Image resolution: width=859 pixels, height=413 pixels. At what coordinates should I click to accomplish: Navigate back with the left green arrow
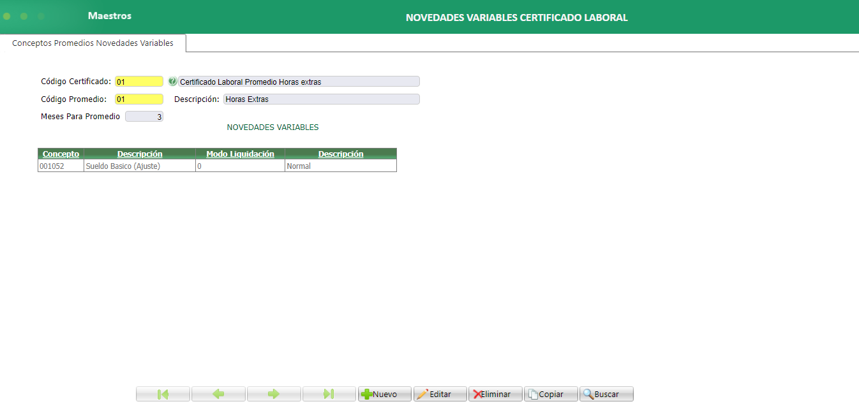pos(218,393)
